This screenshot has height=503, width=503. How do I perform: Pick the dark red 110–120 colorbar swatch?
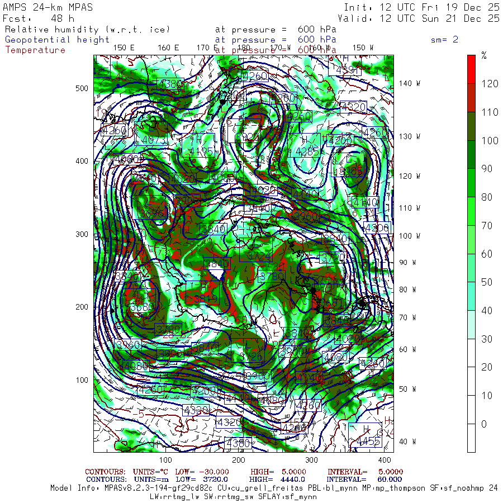click(x=471, y=98)
